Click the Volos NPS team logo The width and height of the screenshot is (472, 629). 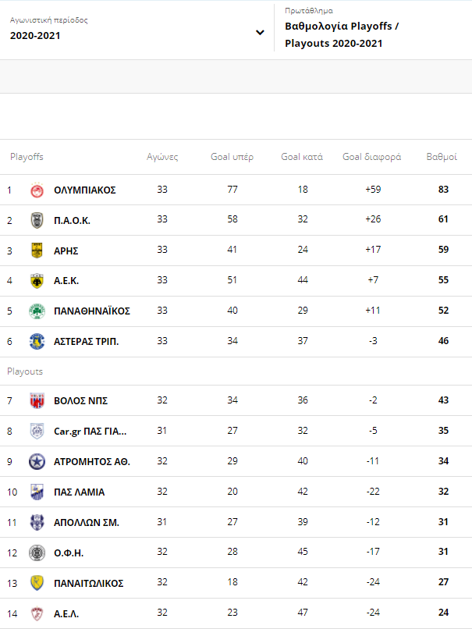click(x=37, y=400)
